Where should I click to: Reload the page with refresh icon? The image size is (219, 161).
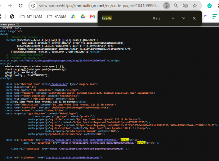tap(21, 6)
